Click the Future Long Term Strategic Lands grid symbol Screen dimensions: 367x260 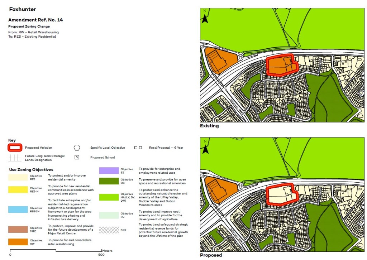[x=15, y=158]
